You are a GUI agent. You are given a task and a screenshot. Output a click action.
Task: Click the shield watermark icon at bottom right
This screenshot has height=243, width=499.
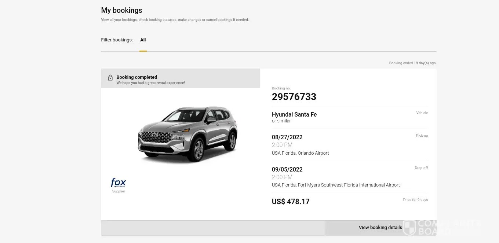tap(409, 228)
